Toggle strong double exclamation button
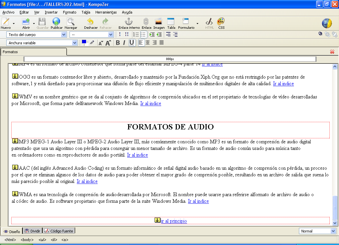 point(127,35)
